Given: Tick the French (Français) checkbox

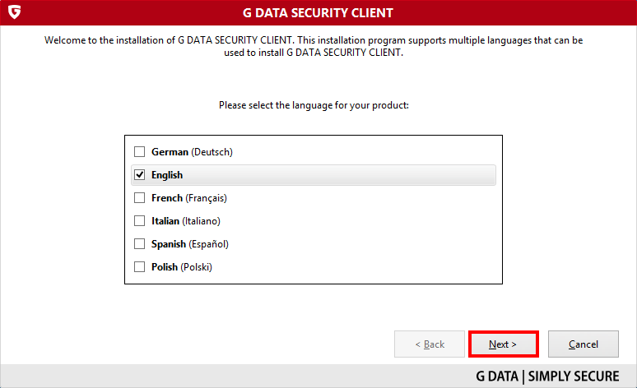Looking at the screenshot, I should tap(139, 197).
